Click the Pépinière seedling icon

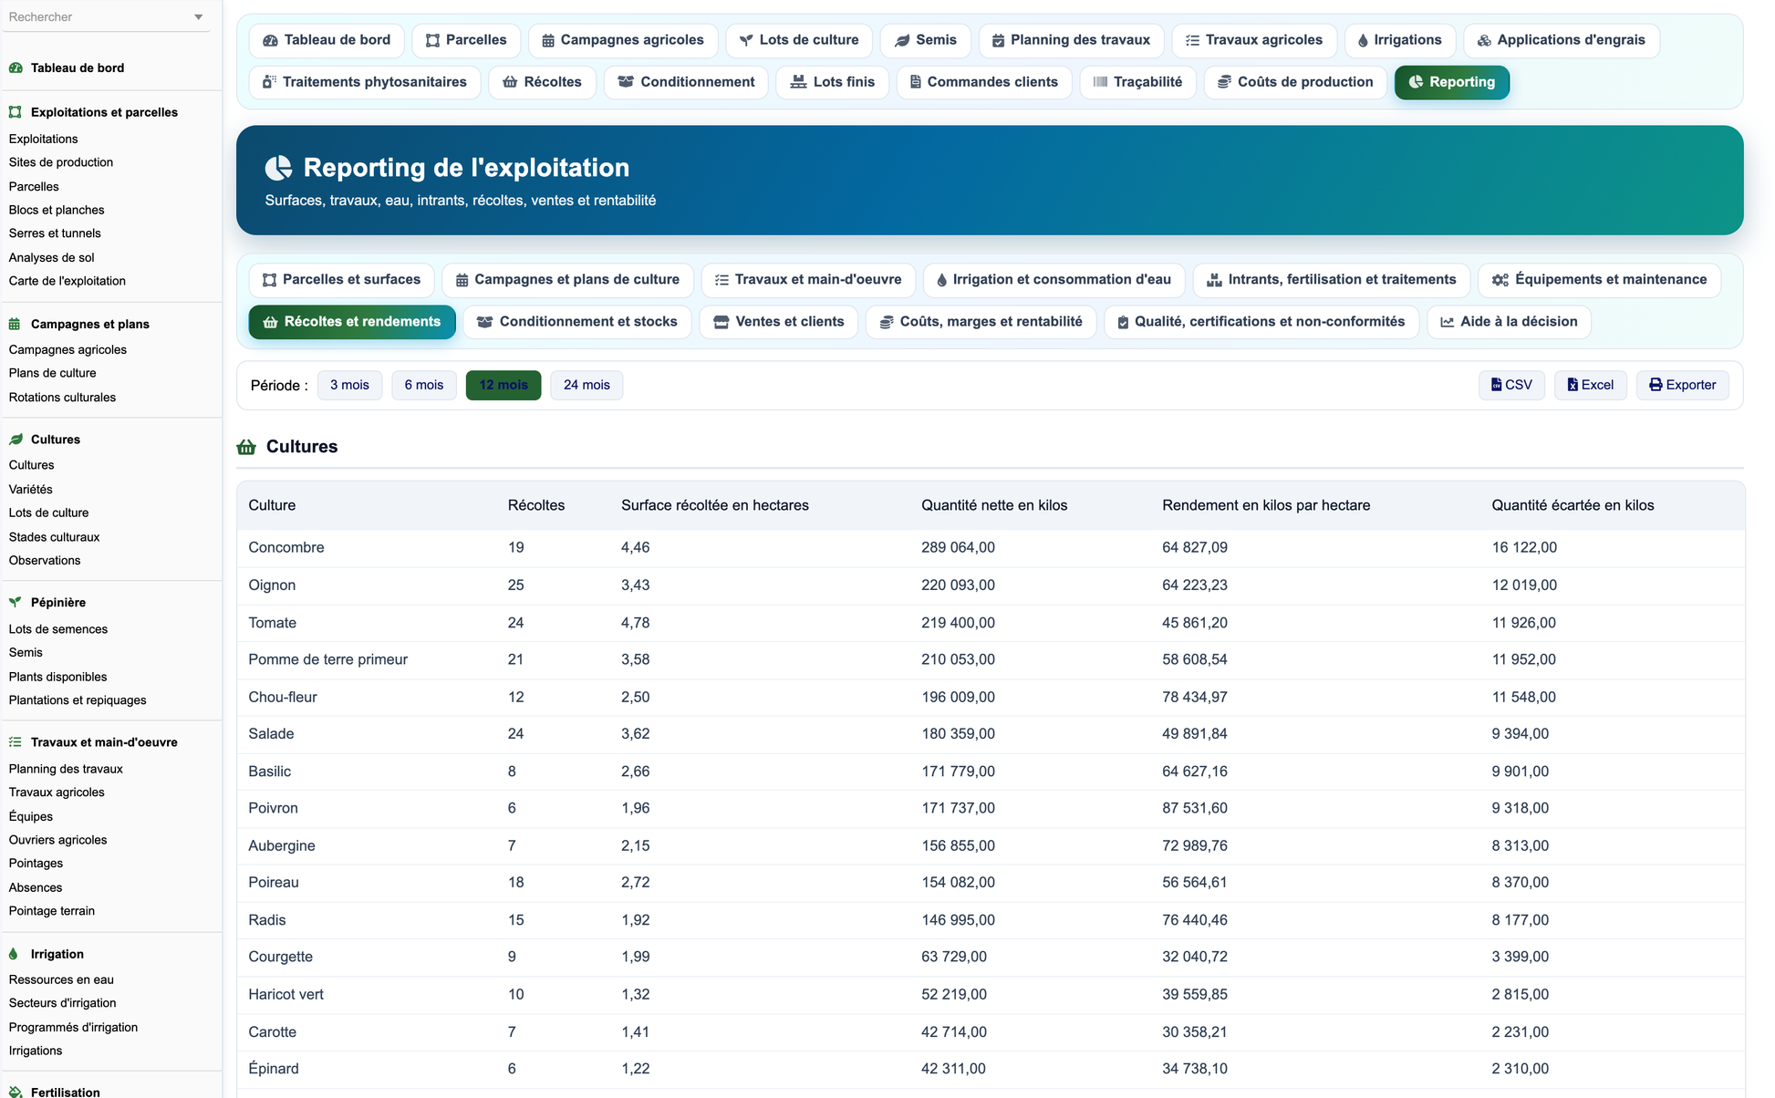[16, 602]
